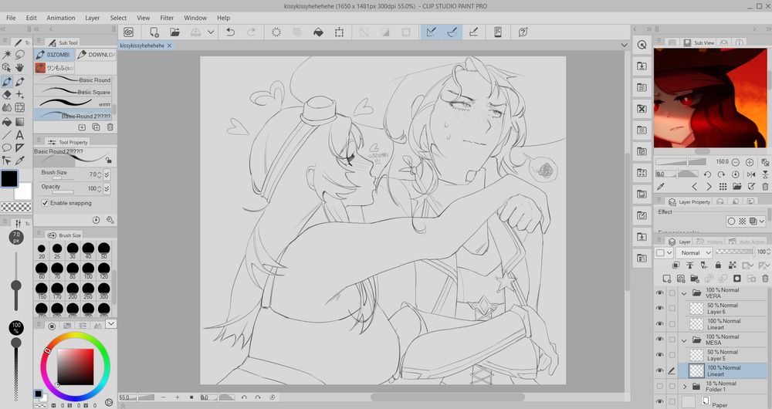Select the Text tool
This screenshot has width=772, height=409.
click(20, 134)
